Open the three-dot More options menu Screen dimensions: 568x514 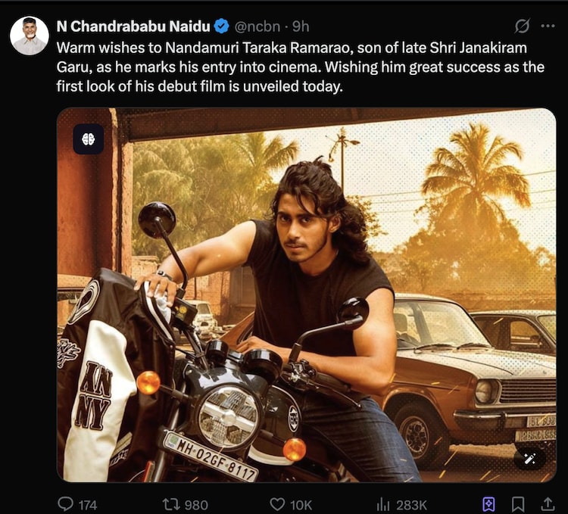[x=548, y=26]
